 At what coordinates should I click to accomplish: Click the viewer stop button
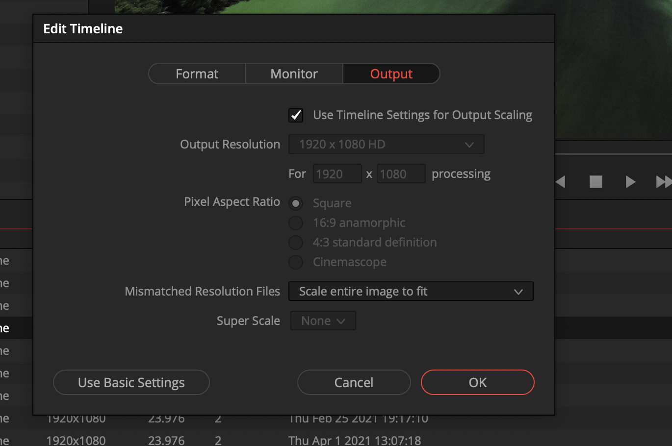[x=596, y=182]
